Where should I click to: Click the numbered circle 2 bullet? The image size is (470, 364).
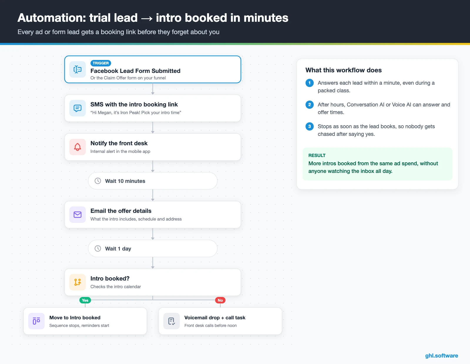(310, 105)
